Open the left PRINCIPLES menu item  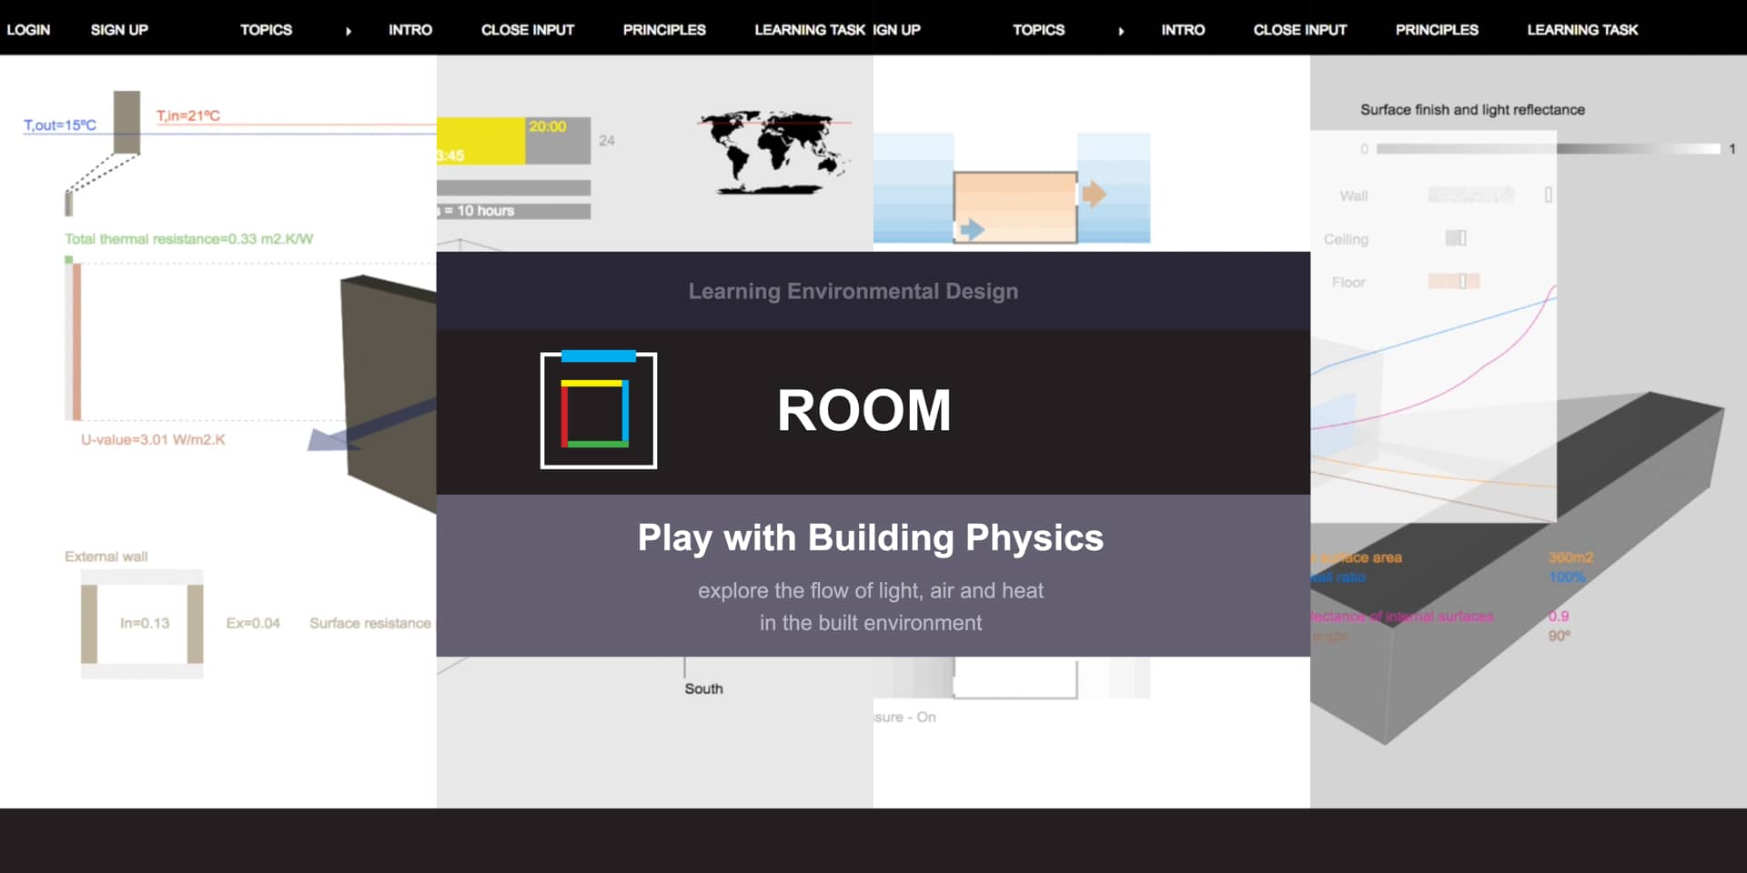pyautogui.click(x=664, y=30)
